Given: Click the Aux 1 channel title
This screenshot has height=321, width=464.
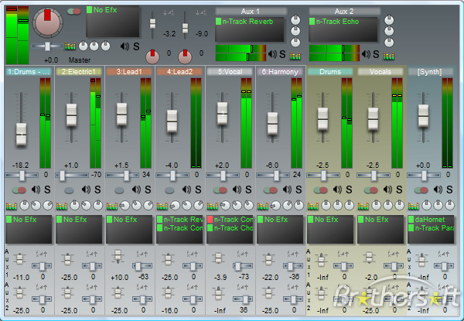Looking at the screenshot, I should pos(251,12).
